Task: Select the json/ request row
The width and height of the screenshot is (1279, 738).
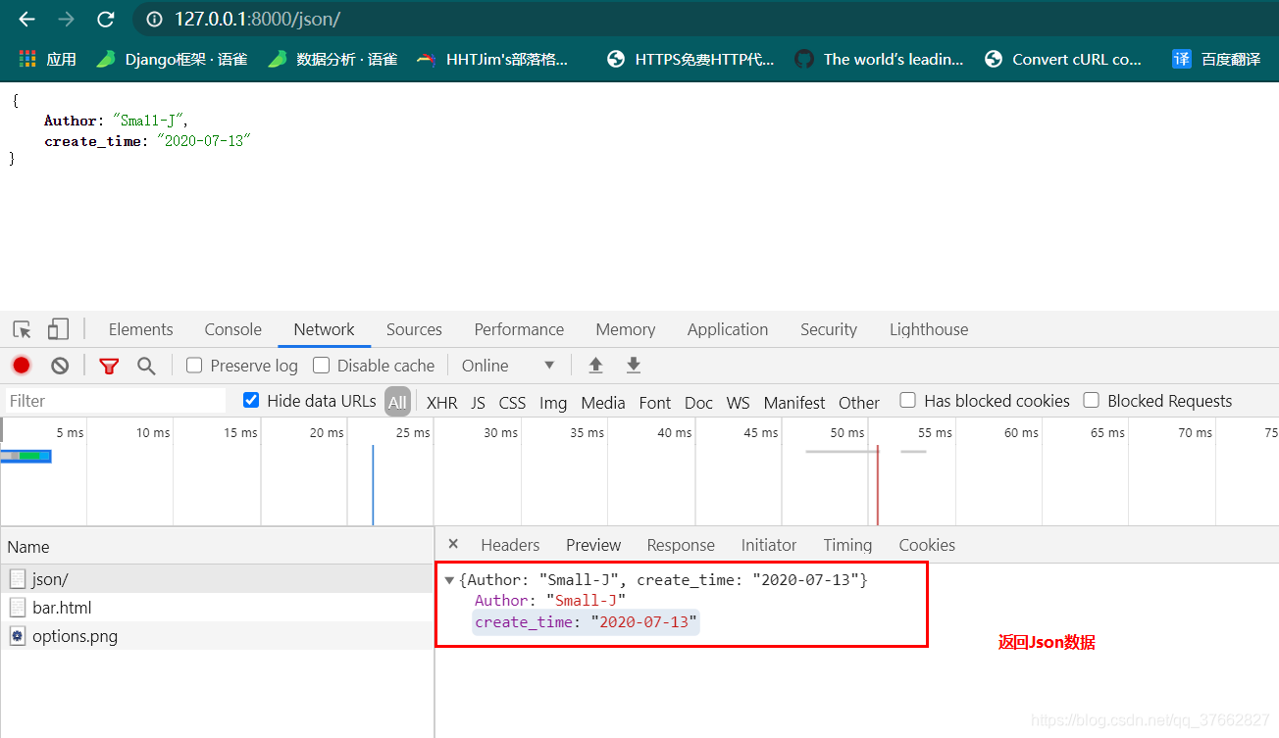Action: pyautogui.click(x=217, y=579)
